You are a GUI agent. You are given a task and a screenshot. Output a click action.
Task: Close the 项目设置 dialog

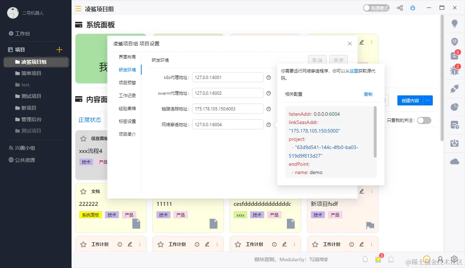point(350,44)
